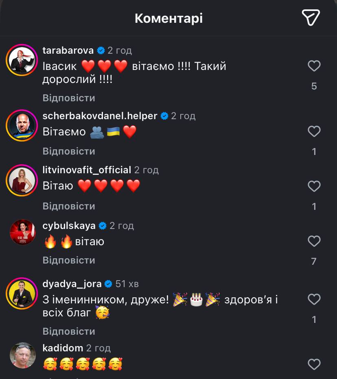The image size is (337, 379).
Task: Like litvinovafit_official's comment
Action: pos(314,186)
